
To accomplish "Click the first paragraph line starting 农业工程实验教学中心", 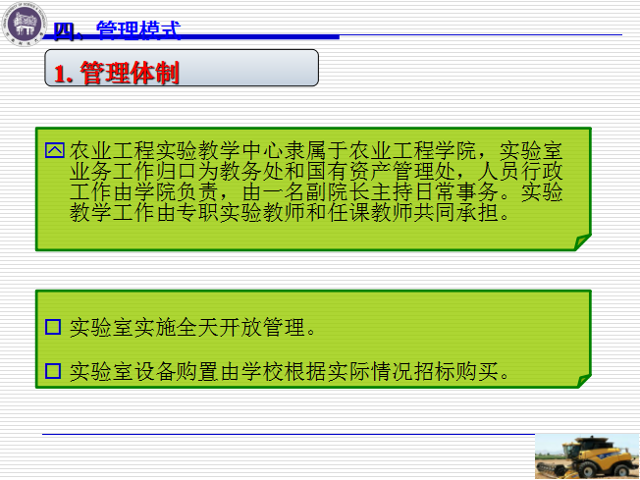I will coord(314,150).
